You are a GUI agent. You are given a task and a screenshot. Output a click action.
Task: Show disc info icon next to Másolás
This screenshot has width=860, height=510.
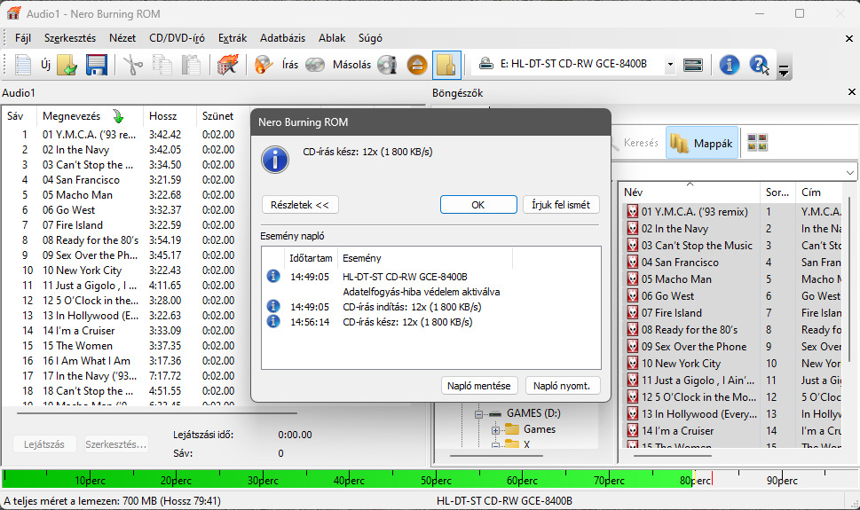coord(387,65)
